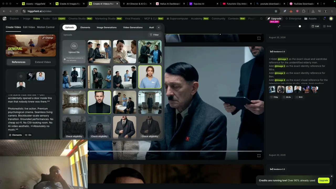Open the media control icon in Chrome toolbar
The image size is (336, 189).
pyautogui.click(x=319, y=11)
